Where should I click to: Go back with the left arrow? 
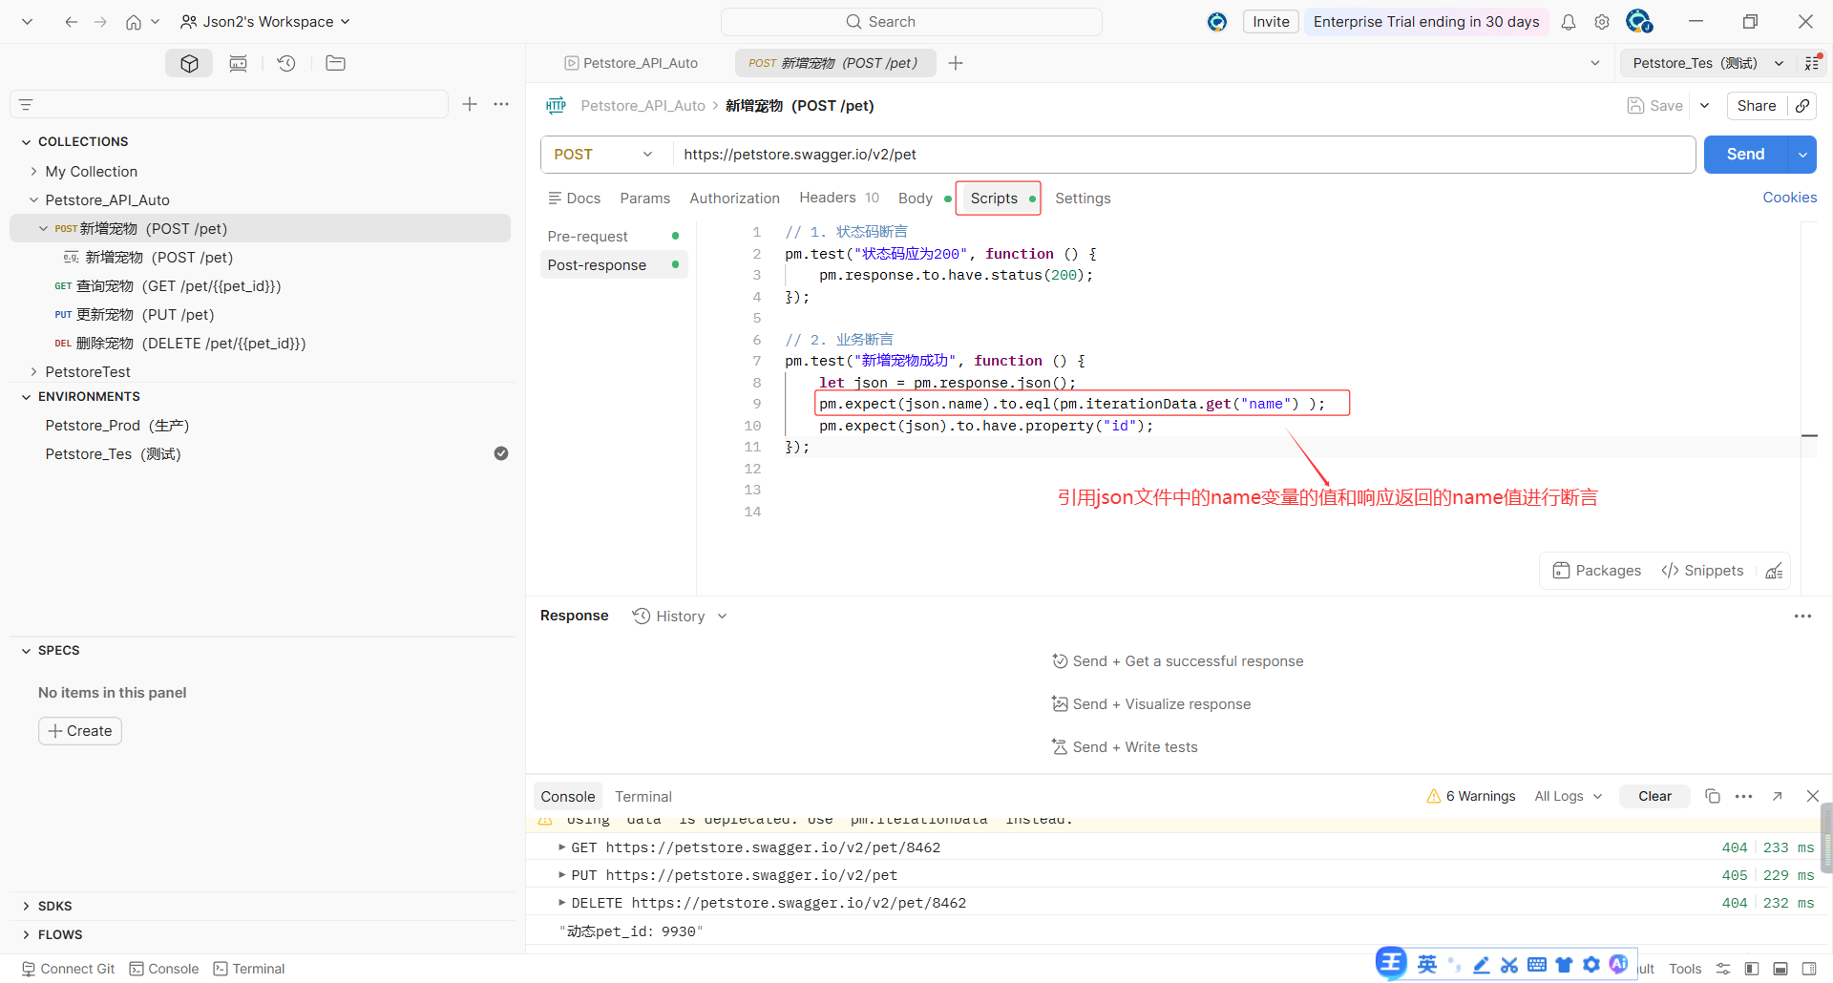click(71, 22)
